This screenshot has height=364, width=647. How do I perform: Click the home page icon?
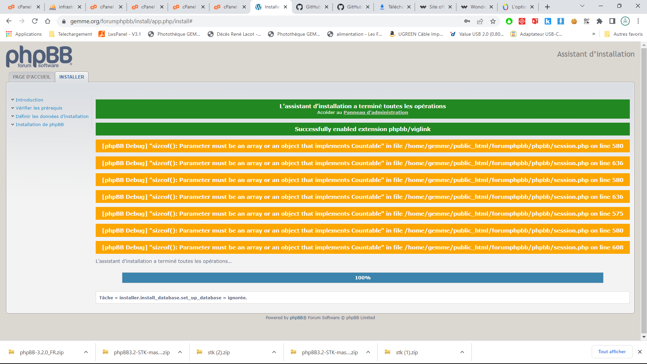[48, 21]
